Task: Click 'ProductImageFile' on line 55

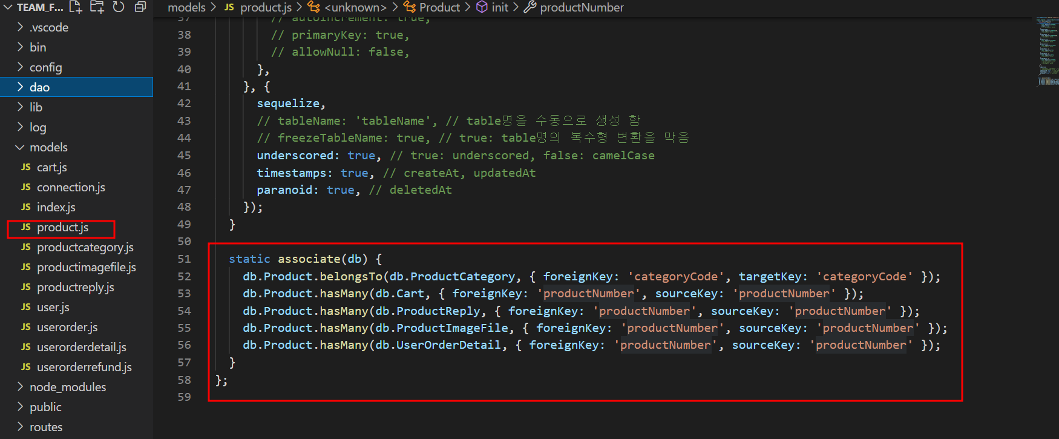Action: coord(452,328)
